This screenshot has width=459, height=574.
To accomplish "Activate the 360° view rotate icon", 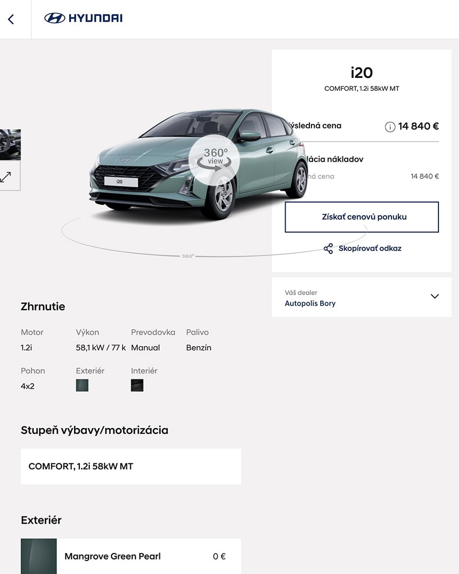I will [214, 160].
